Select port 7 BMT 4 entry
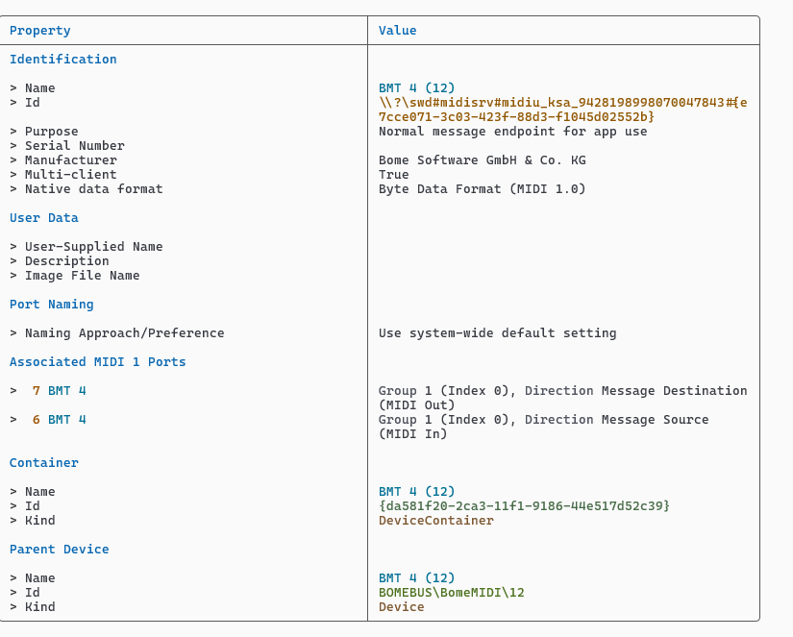The width and height of the screenshot is (793, 637). (60, 391)
